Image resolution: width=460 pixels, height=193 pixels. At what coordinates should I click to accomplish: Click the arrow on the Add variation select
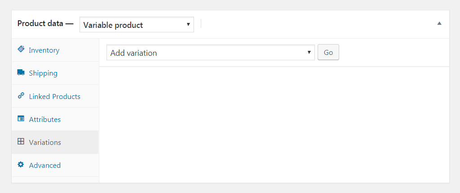[309, 53]
